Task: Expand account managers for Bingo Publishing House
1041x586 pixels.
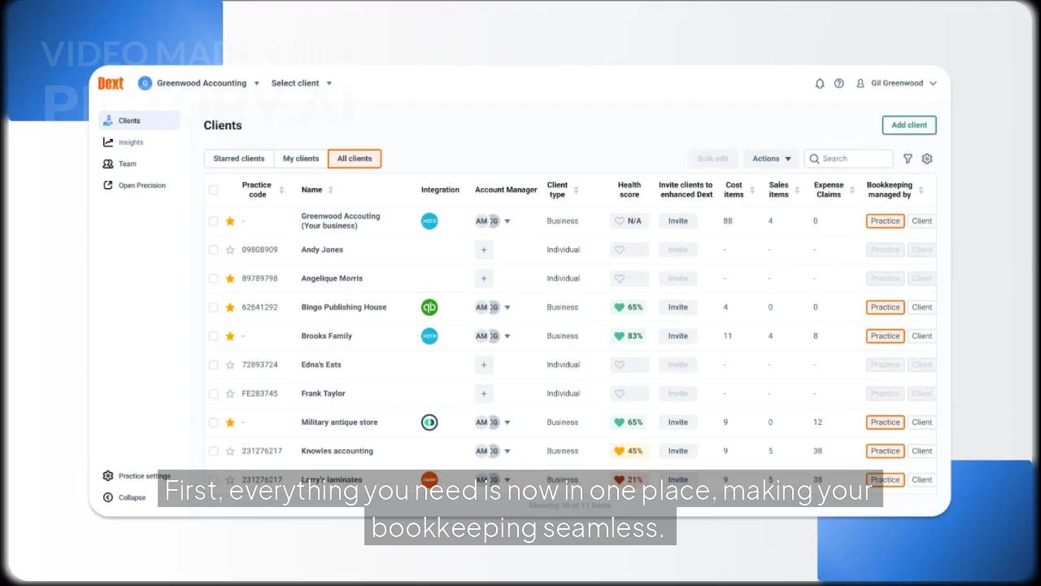Action: pos(507,308)
